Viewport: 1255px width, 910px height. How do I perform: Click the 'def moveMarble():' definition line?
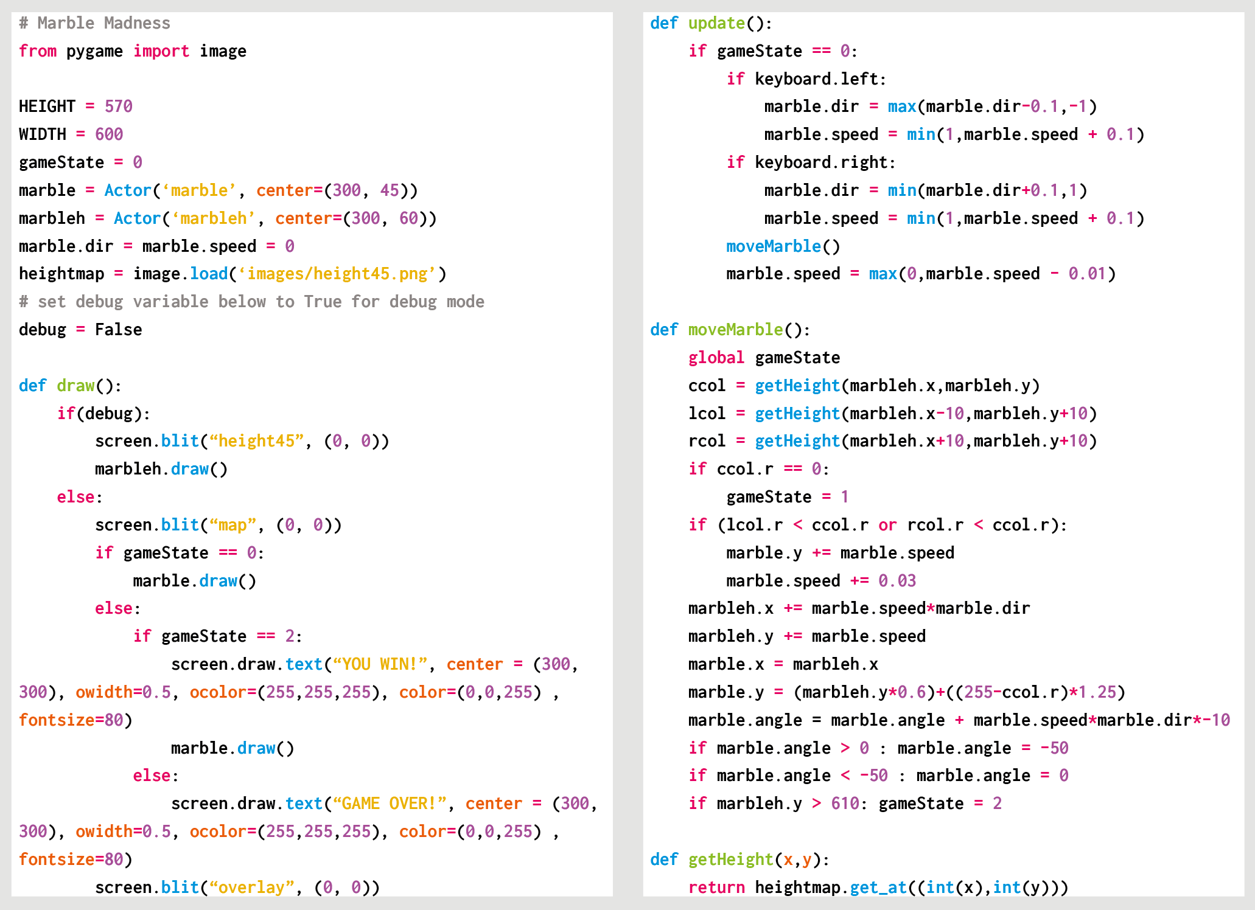click(730, 330)
